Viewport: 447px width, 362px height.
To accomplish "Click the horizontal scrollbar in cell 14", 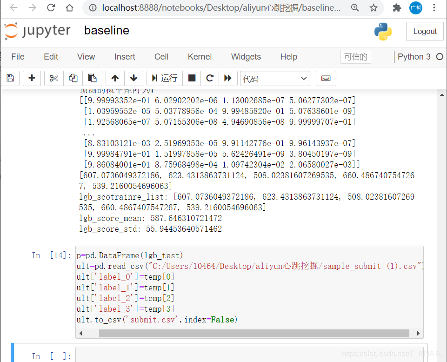I will point(254,333).
